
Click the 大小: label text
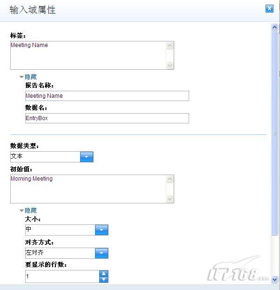pos(33,219)
